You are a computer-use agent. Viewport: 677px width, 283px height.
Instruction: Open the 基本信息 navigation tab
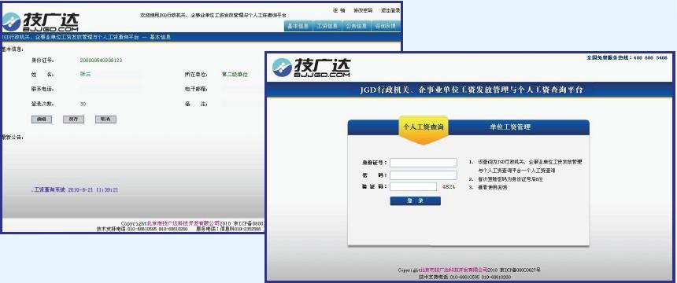coord(298,26)
